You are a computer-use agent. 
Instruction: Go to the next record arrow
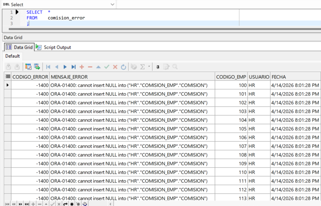point(65,67)
